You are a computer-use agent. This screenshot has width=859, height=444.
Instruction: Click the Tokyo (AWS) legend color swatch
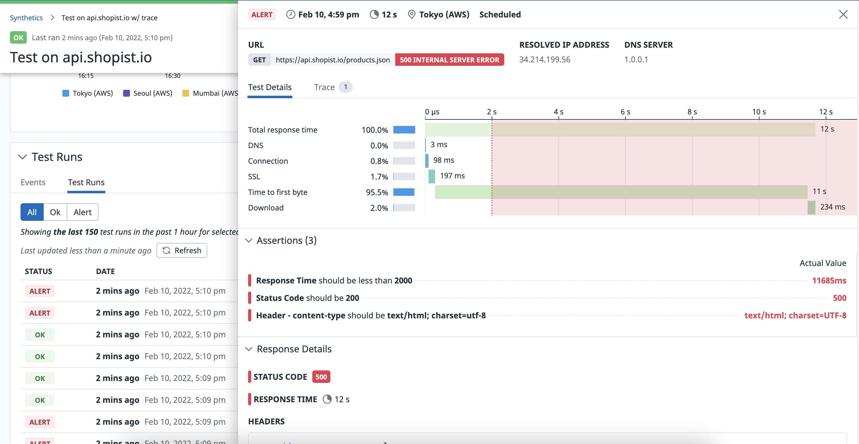tap(66, 93)
